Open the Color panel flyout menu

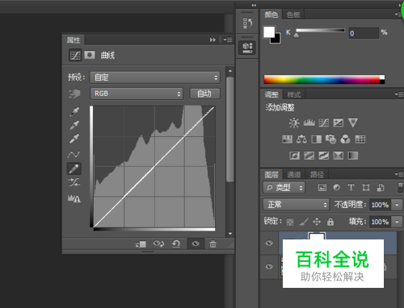399,15
